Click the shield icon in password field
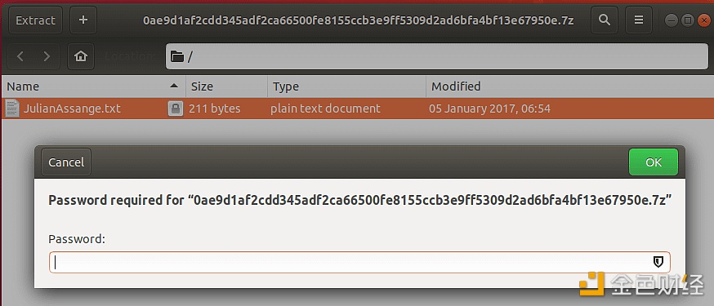The width and height of the screenshot is (714, 306). 658,262
